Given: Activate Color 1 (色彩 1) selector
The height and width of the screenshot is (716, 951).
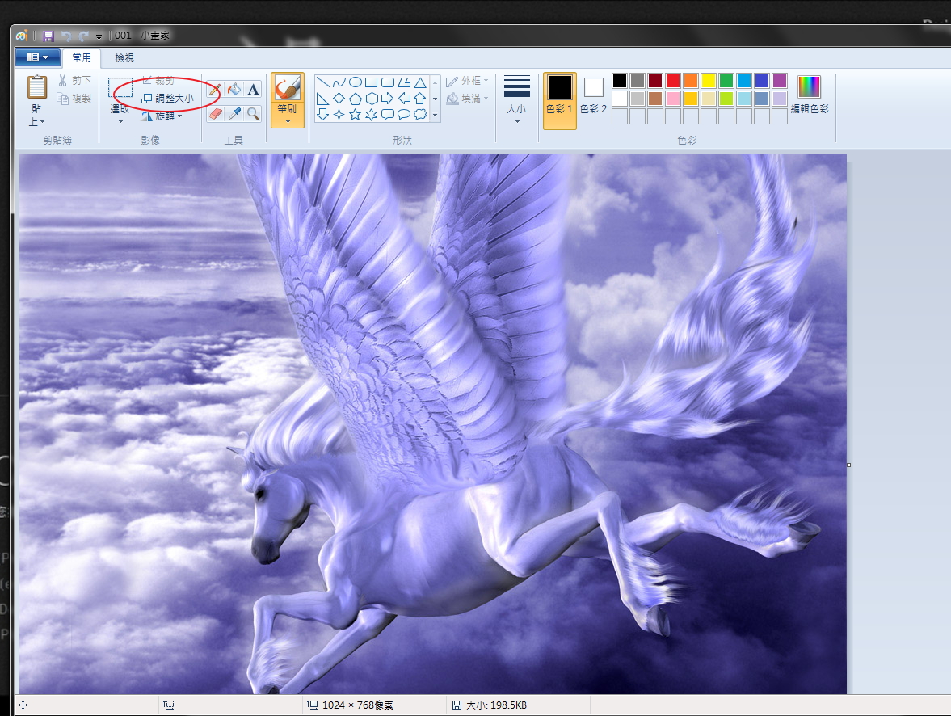Looking at the screenshot, I should click(x=559, y=95).
